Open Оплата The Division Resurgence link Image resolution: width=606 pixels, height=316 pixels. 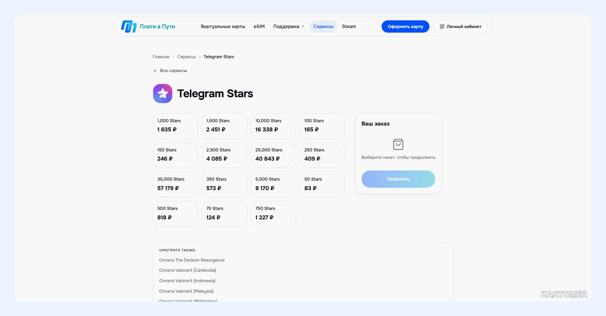point(192,260)
